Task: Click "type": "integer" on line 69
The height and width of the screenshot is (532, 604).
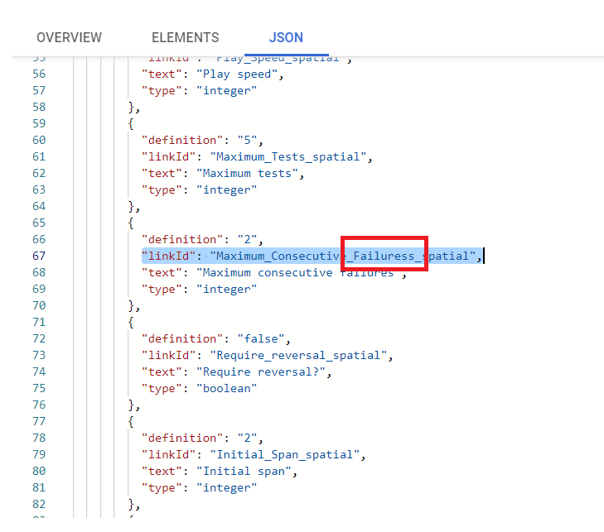Action: point(199,290)
